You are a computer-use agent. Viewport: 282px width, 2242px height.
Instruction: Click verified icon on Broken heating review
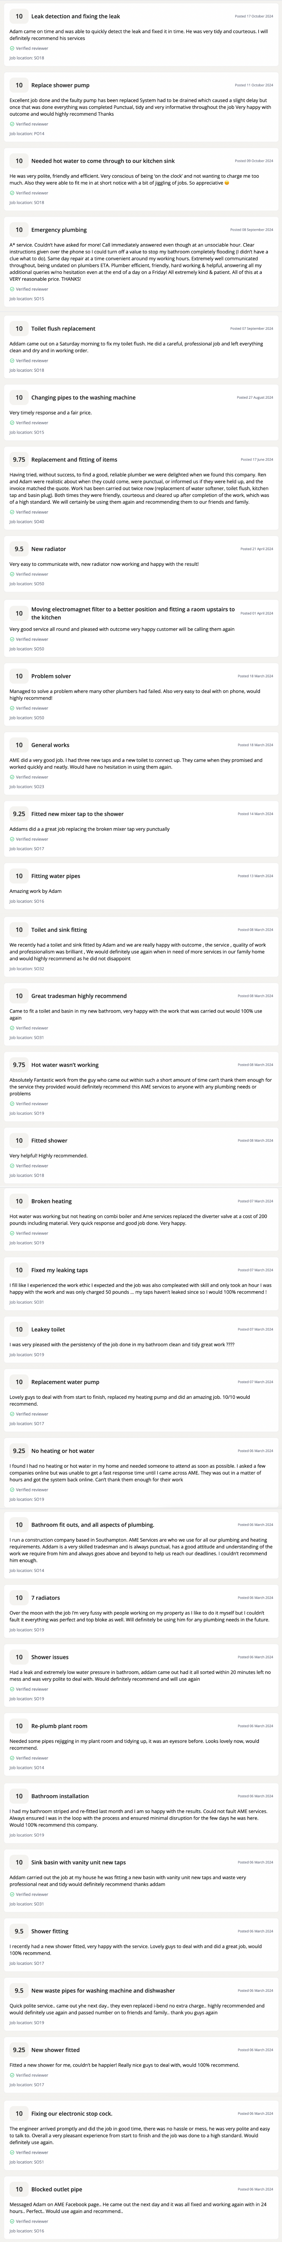(12, 1233)
